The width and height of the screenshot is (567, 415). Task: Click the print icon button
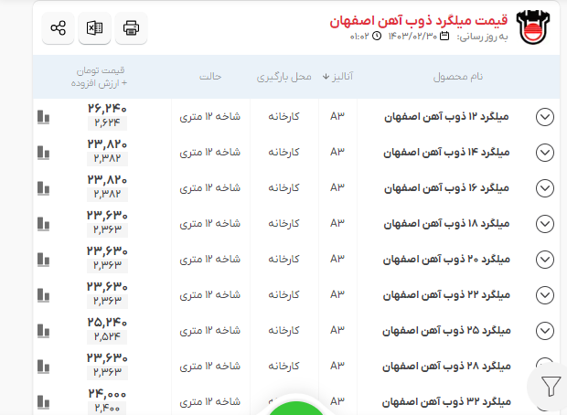131,28
